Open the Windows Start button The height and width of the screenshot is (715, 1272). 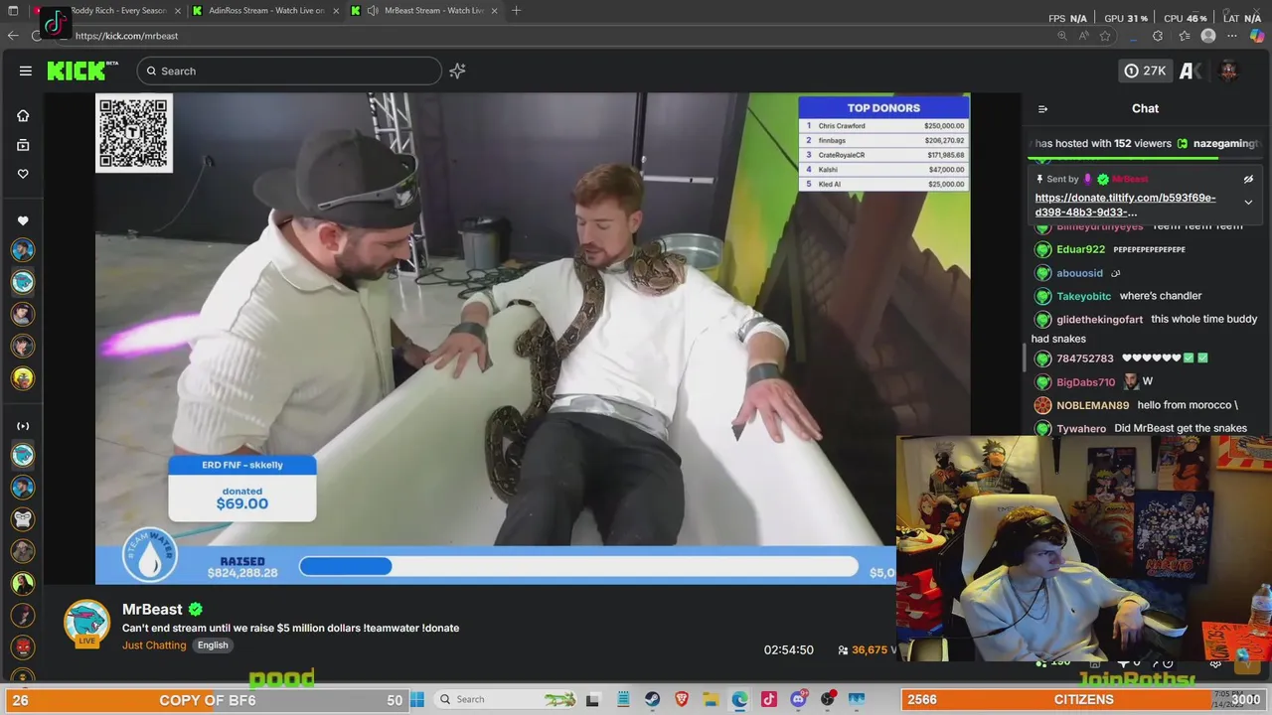point(417,699)
